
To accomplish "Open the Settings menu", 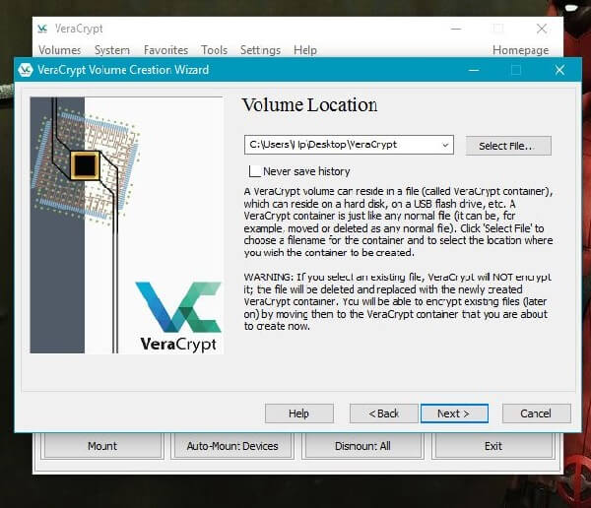I will pyautogui.click(x=260, y=50).
